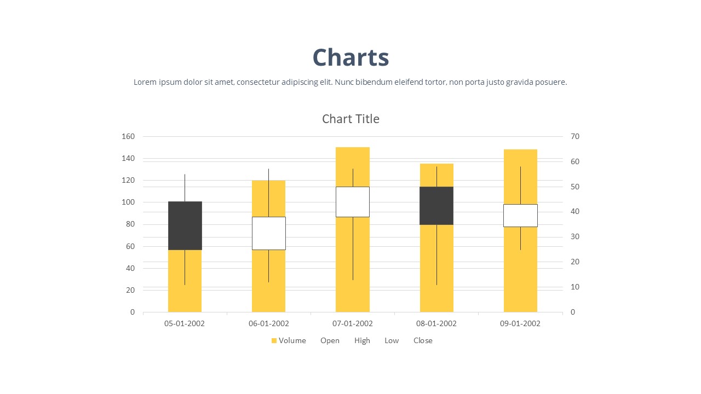
Task: Select the "Chart Title" text
Action: (x=350, y=119)
